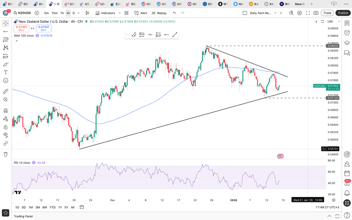Open a new browser tab with plus

point(312,4)
